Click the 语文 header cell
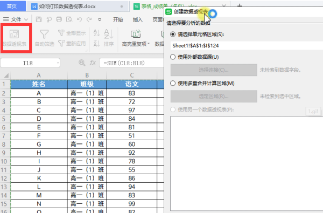The image size is (323, 213). click(132, 84)
